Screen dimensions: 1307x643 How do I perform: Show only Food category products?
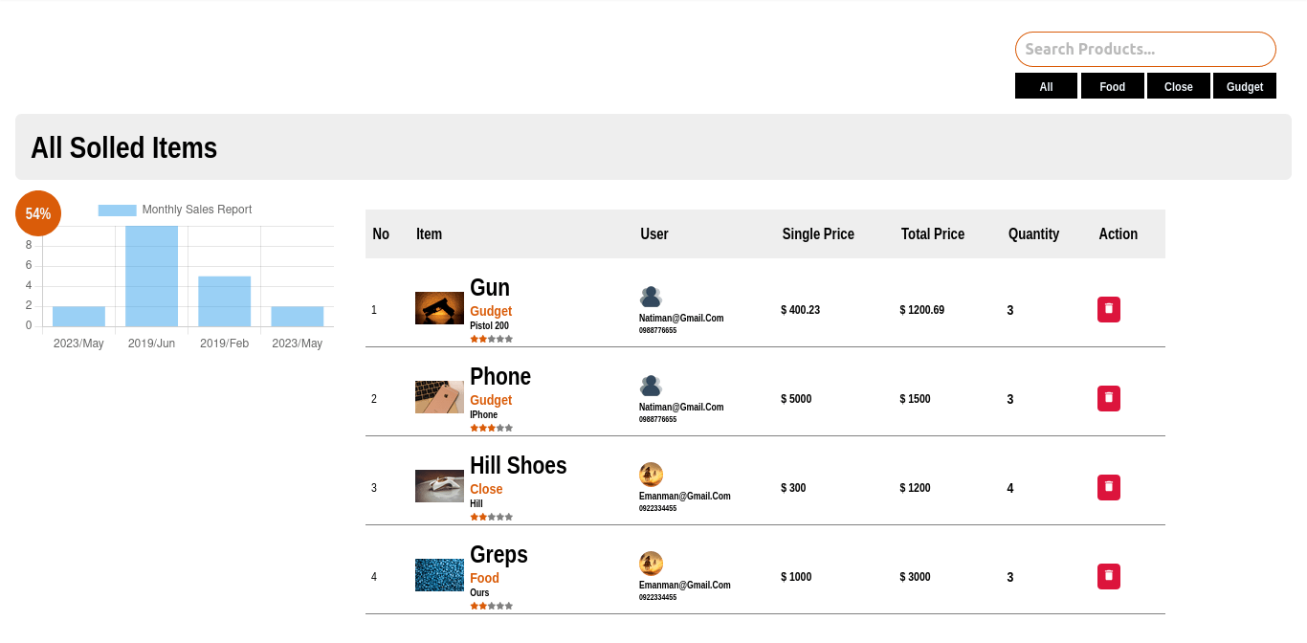point(1112,86)
